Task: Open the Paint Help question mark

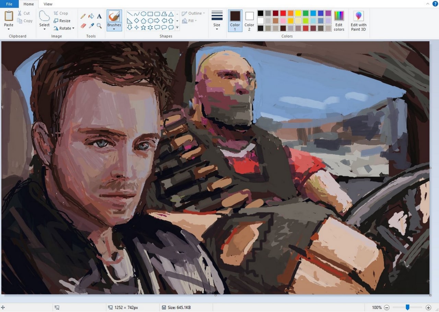Action: [435, 4]
